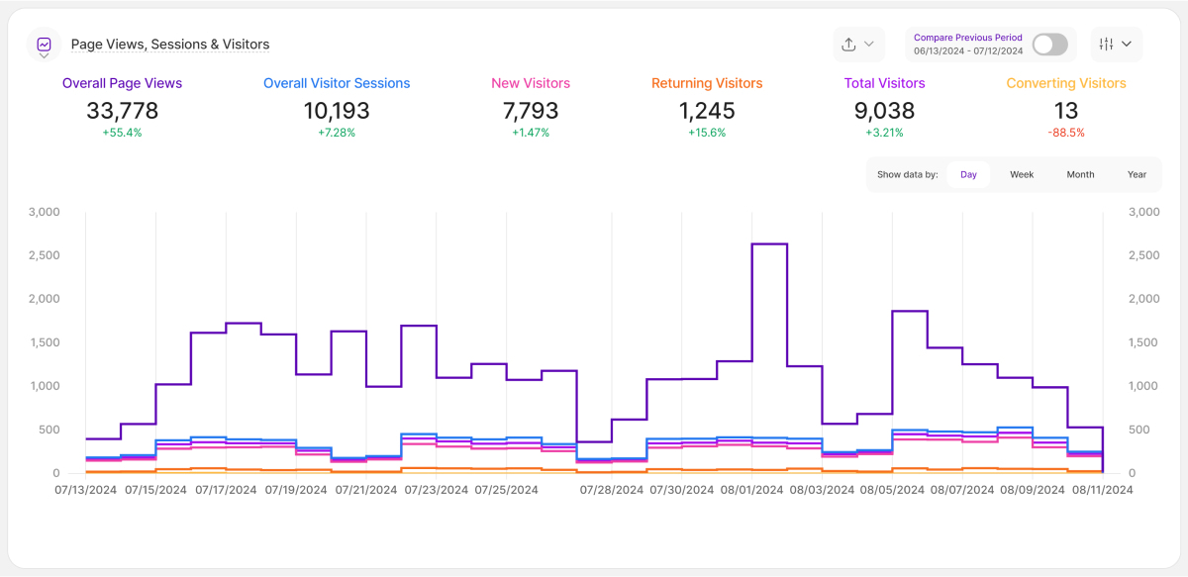Click the Overall Page Views metric label

coord(122,83)
